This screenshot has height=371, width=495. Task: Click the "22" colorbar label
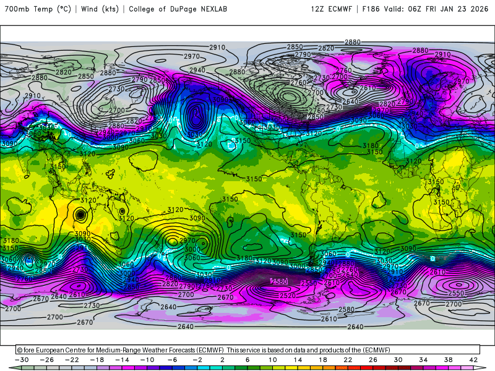[x=348, y=360]
